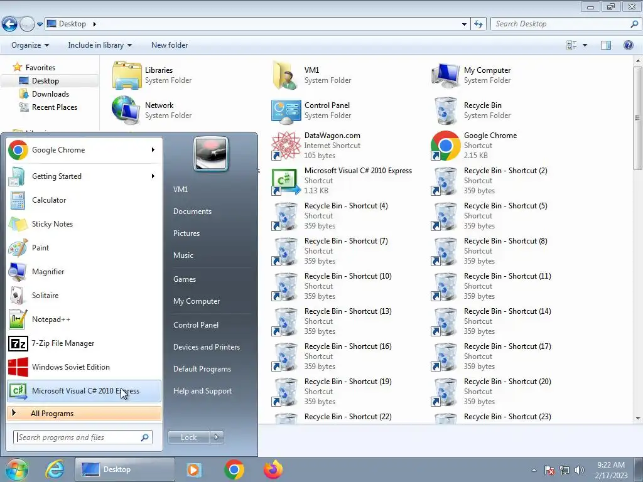Launch Firefox from the taskbar
643x482 pixels.
273,469
